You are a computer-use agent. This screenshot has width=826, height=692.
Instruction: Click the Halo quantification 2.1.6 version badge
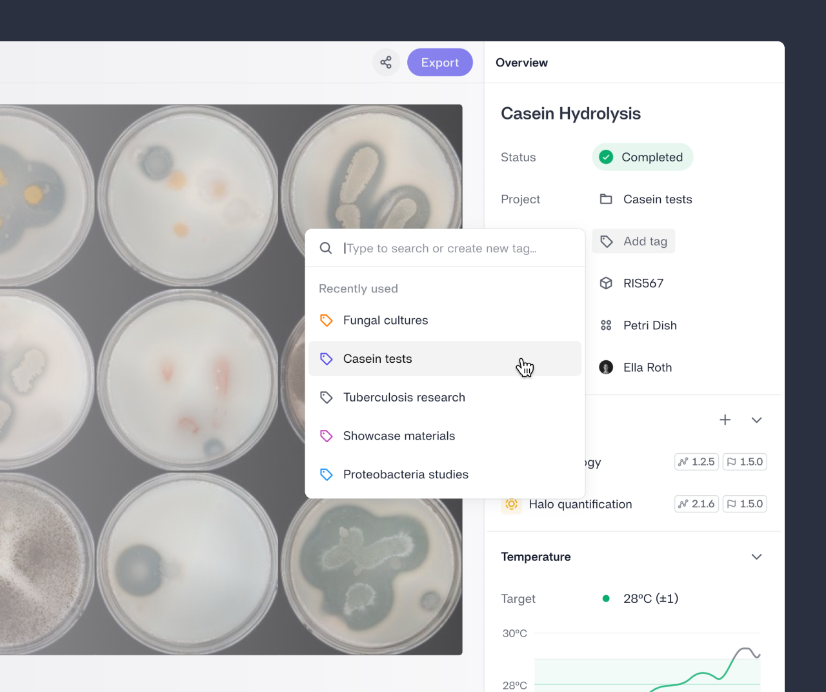click(696, 504)
